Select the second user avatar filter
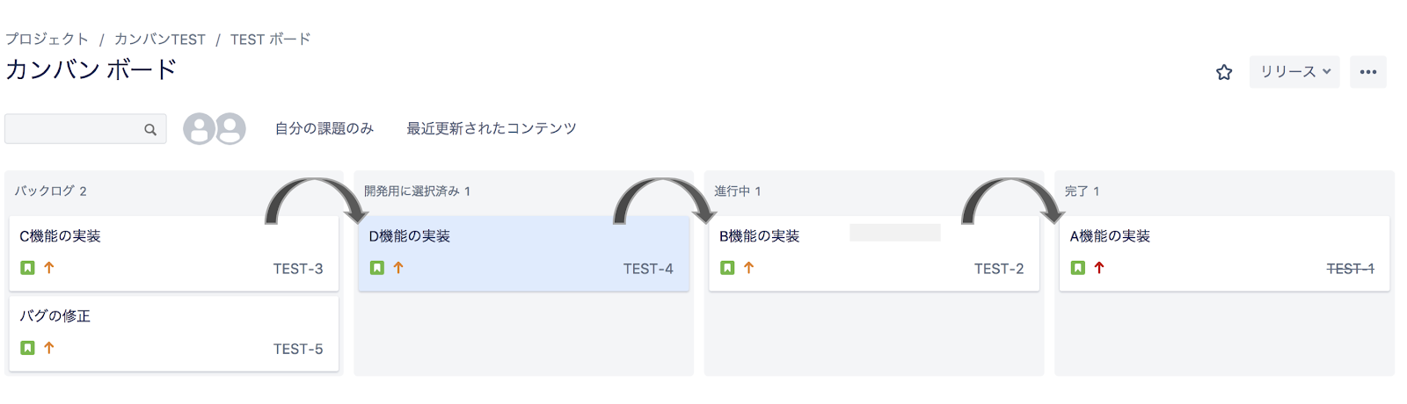This screenshot has height=404, width=1407. coord(230,129)
